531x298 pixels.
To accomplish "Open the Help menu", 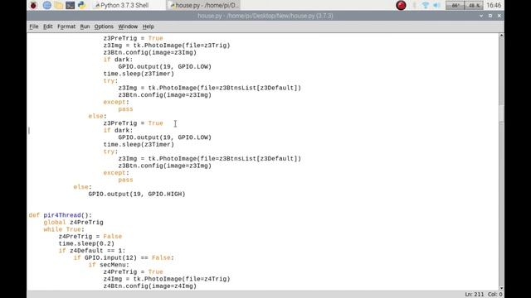I will [x=148, y=26].
